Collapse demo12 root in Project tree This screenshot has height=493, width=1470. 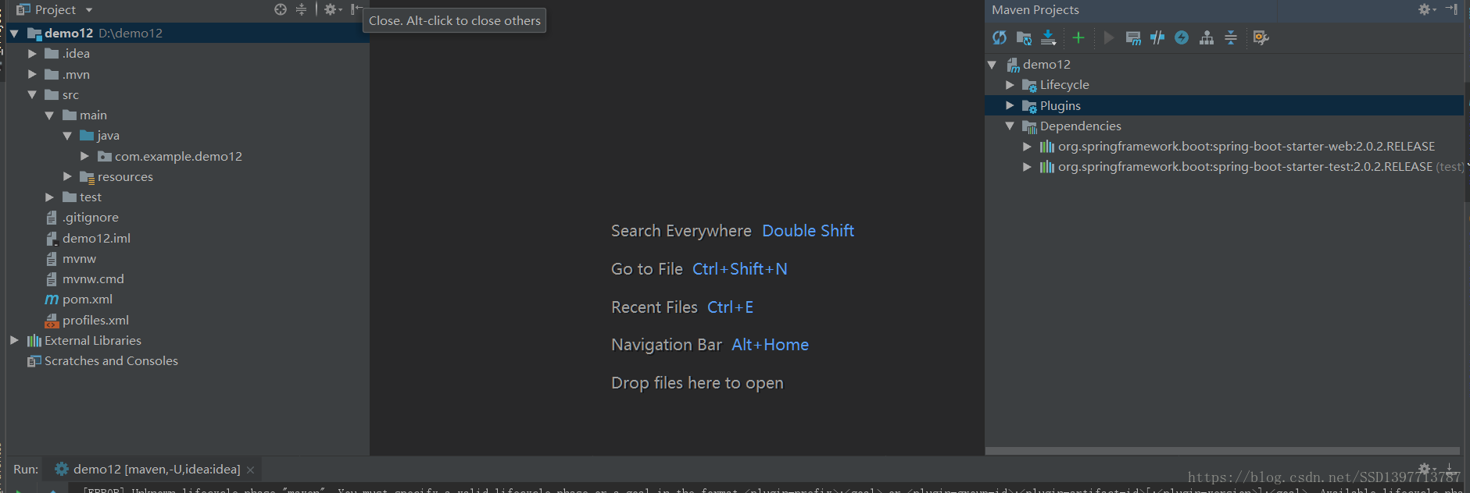point(14,34)
